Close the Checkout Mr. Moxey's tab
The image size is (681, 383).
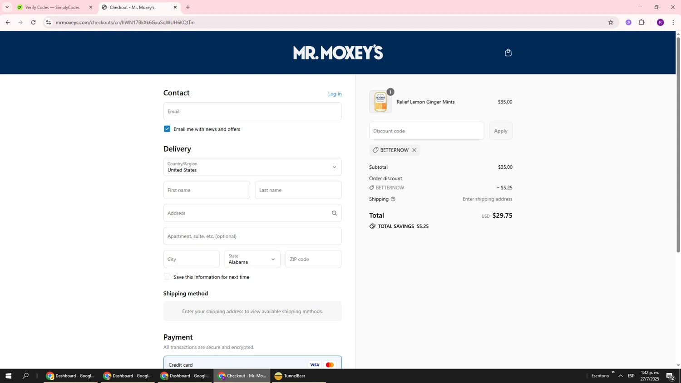(x=175, y=7)
